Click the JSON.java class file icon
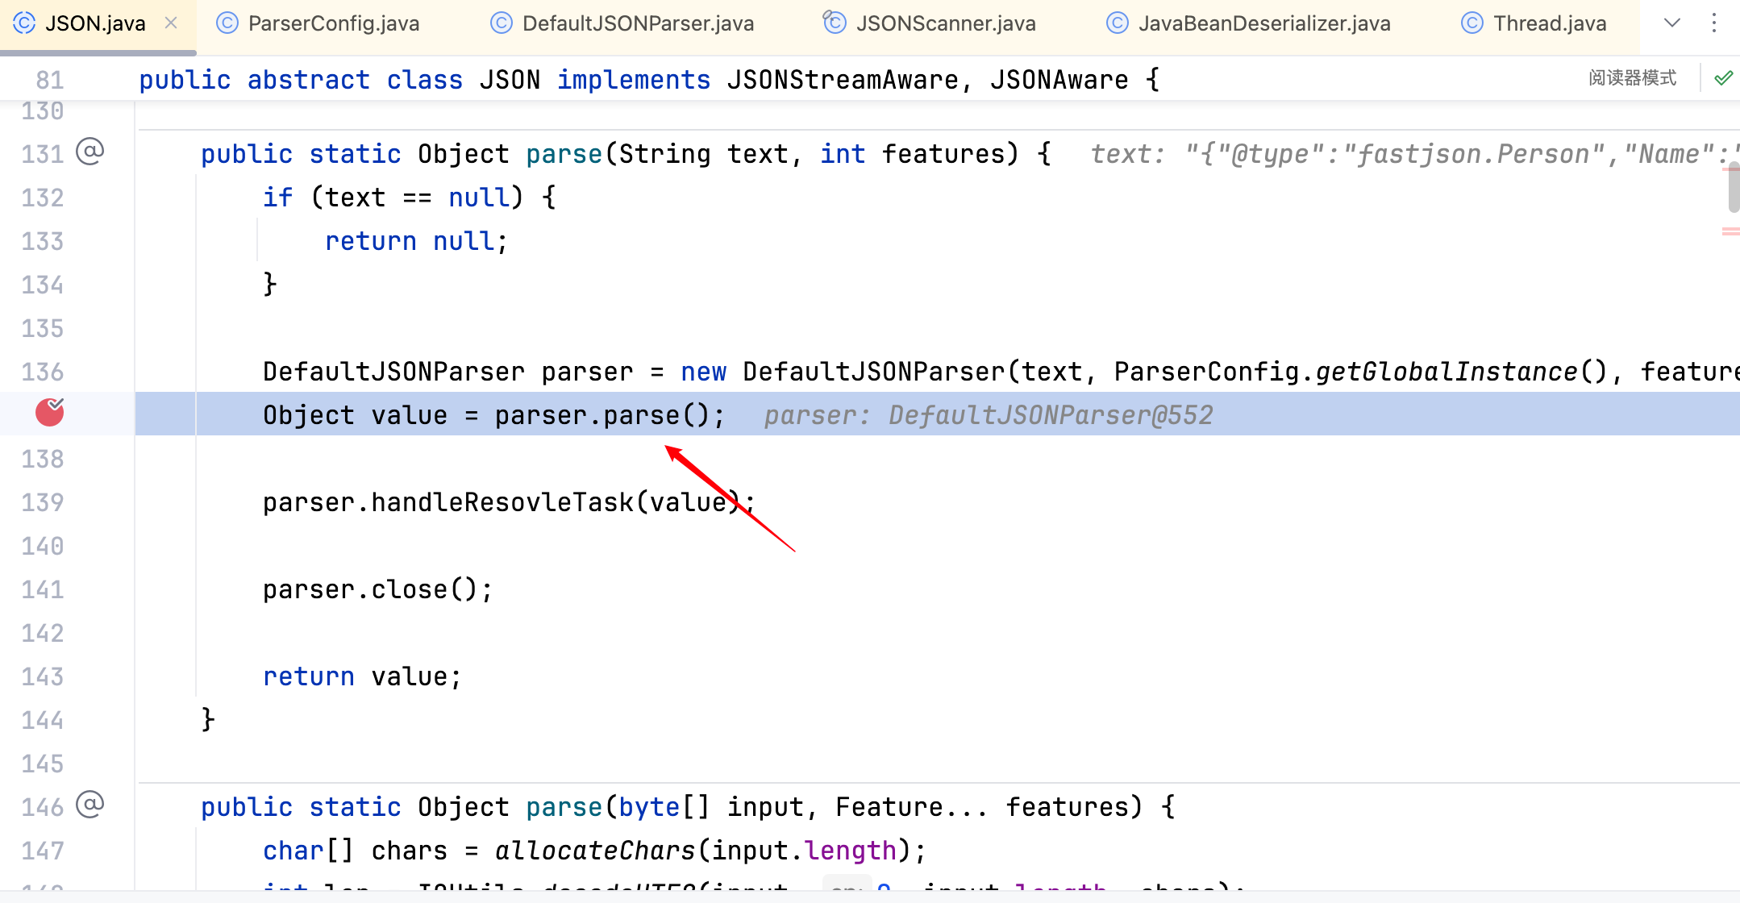Screen dimensions: 1740x903 pos(24,23)
